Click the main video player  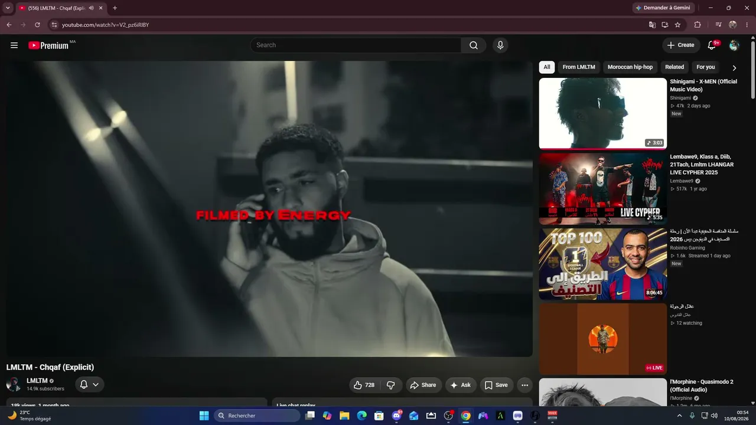pyautogui.click(x=269, y=209)
